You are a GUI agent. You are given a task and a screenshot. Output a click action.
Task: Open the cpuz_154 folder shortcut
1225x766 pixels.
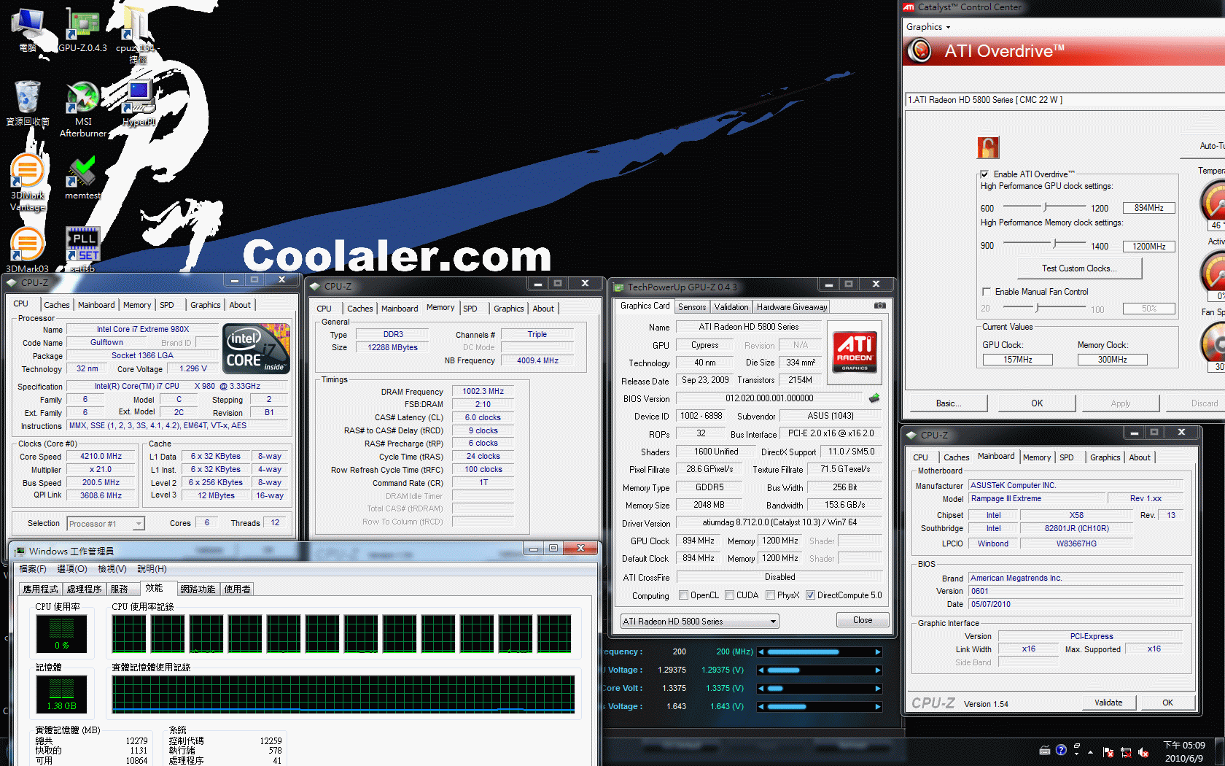pyautogui.click(x=139, y=34)
